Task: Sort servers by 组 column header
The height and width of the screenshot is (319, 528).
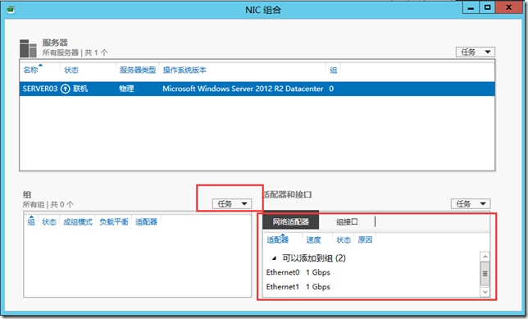Action: pyautogui.click(x=334, y=70)
